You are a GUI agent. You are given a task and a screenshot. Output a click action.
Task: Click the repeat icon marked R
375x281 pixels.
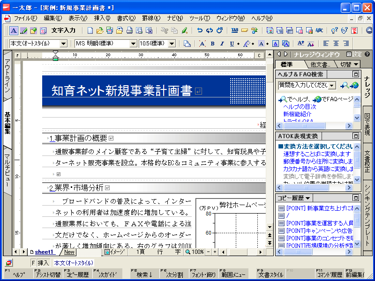(219, 30)
